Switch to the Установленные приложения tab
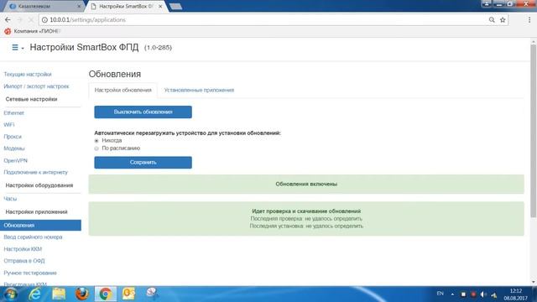Viewport: 537px width, 302px height. click(x=199, y=90)
